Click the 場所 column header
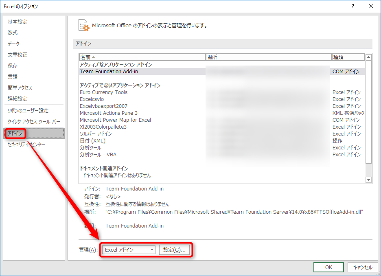This screenshot has height=276, width=381. (x=268, y=57)
